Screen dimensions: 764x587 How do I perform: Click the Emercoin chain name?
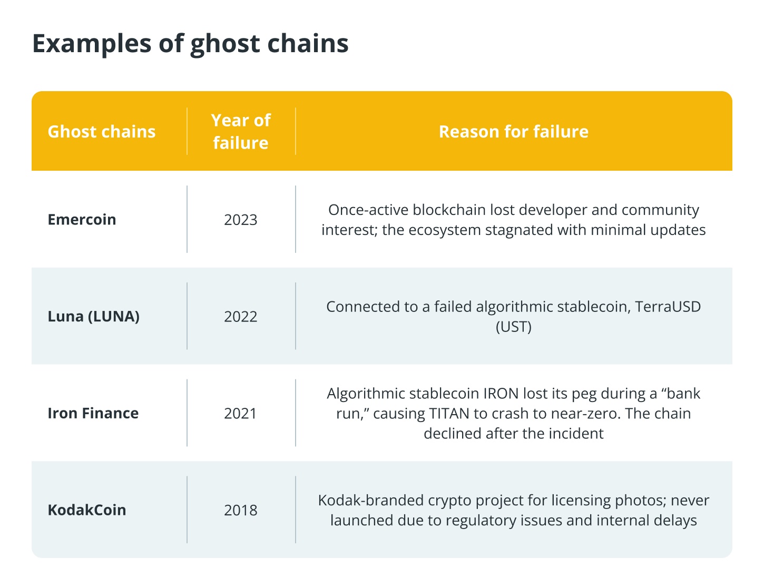coord(82,220)
